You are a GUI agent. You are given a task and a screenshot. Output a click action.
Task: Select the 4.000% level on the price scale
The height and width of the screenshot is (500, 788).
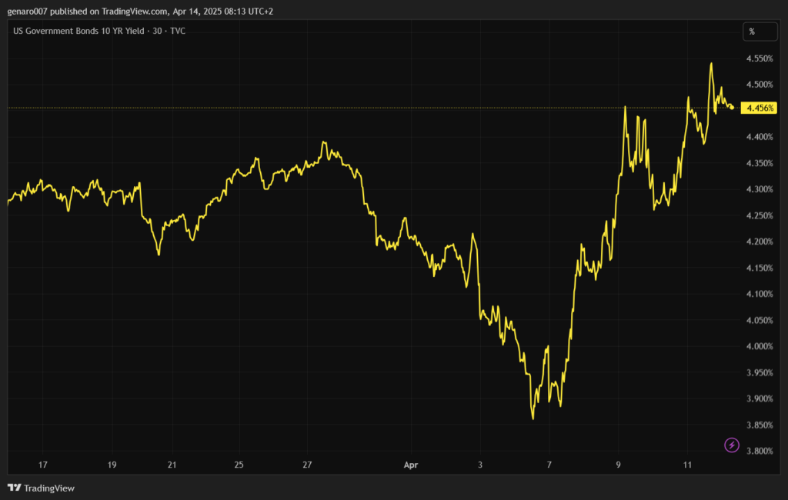point(759,346)
